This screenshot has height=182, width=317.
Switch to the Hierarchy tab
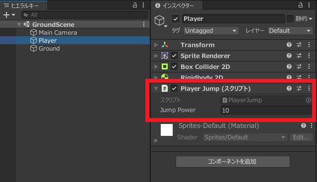pyautogui.click(x=23, y=5)
